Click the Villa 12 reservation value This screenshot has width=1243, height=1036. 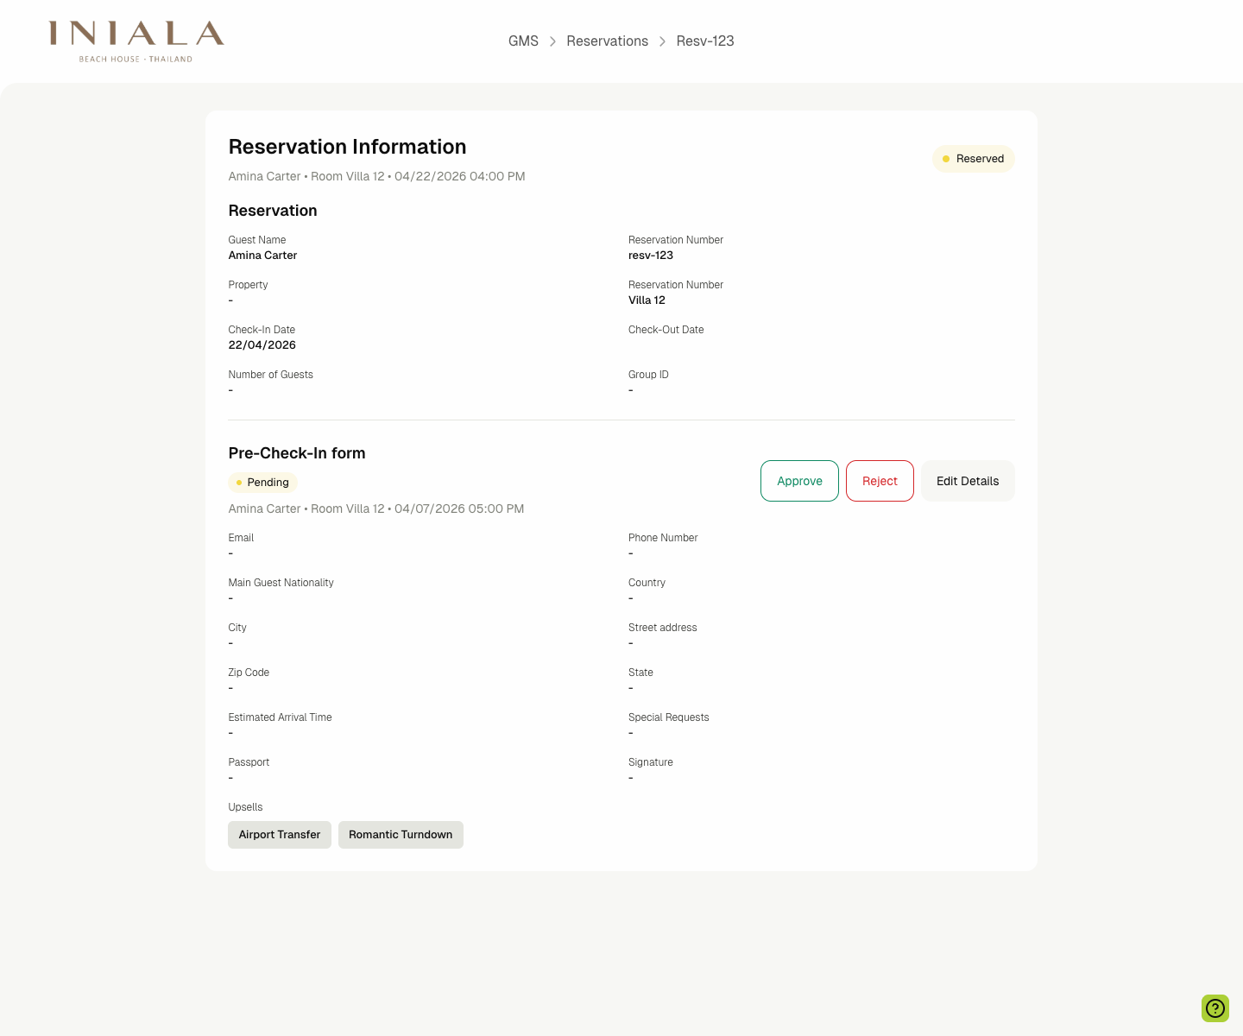pyautogui.click(x=647, y=300)
